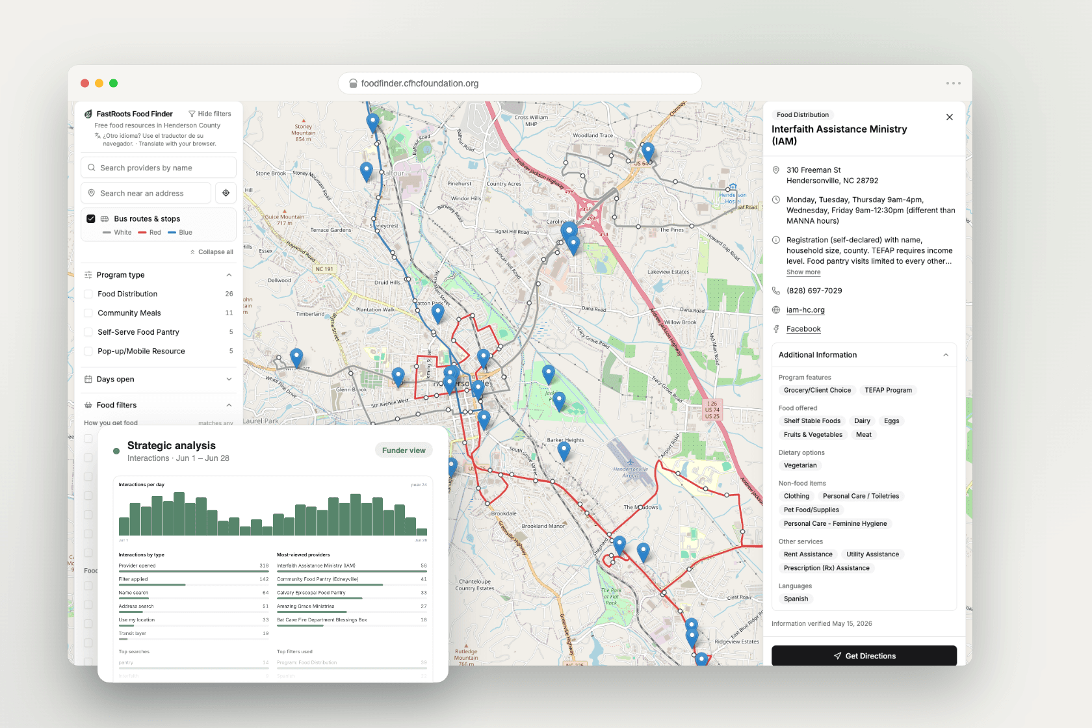1092x728 pixels.
Task: Uncheck Bus routes & stops checkbox
Action: pos(91,218)
